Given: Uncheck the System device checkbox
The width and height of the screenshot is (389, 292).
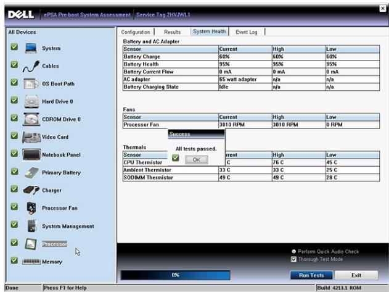Looking at the screenshot, I should coord(14,47).
